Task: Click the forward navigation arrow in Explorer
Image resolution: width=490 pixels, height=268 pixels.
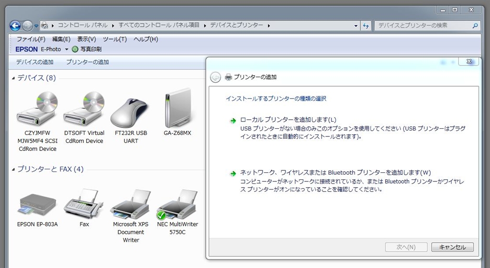Action: point(27,26)
